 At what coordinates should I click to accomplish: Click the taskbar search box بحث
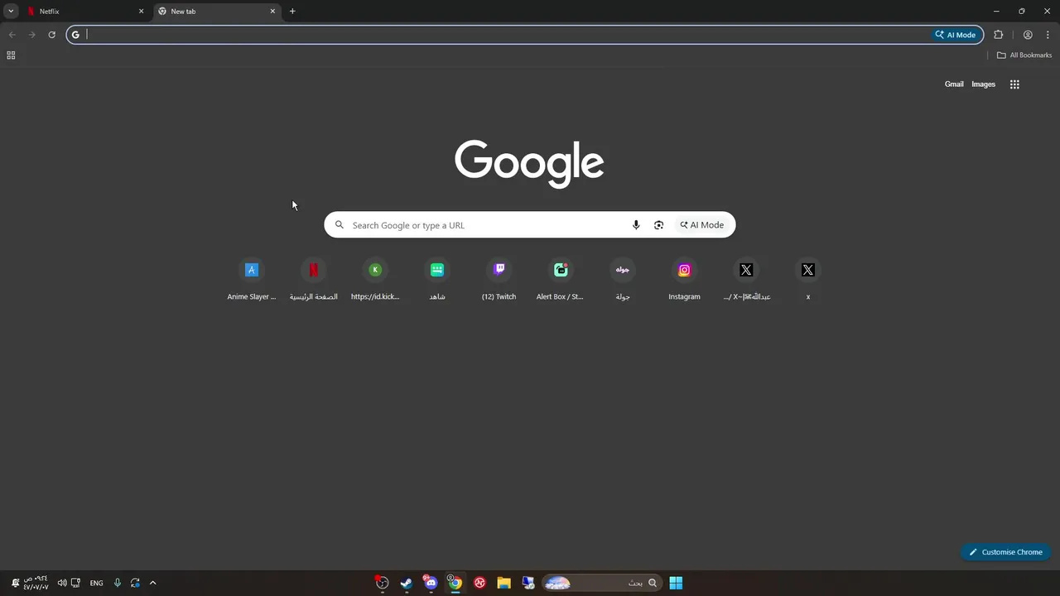pos(601,583)
